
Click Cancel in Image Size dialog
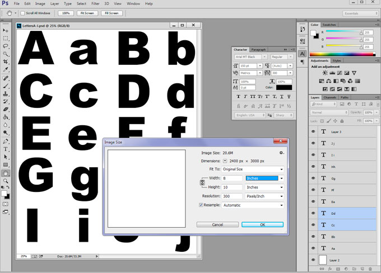[x=217, y=224]
